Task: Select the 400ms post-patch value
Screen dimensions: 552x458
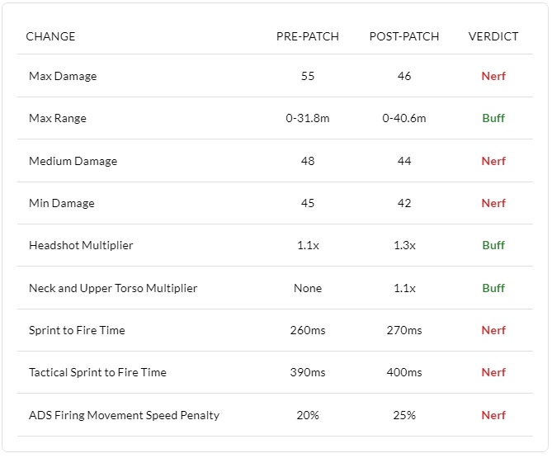Action: pos(404,372)
